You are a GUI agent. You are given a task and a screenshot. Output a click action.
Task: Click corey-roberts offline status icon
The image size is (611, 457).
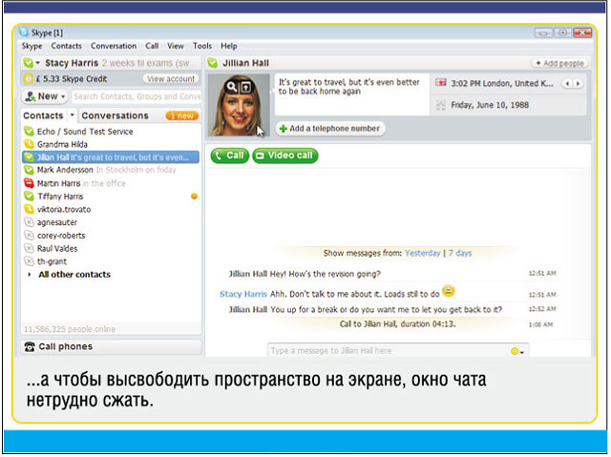tap(29, 235)
